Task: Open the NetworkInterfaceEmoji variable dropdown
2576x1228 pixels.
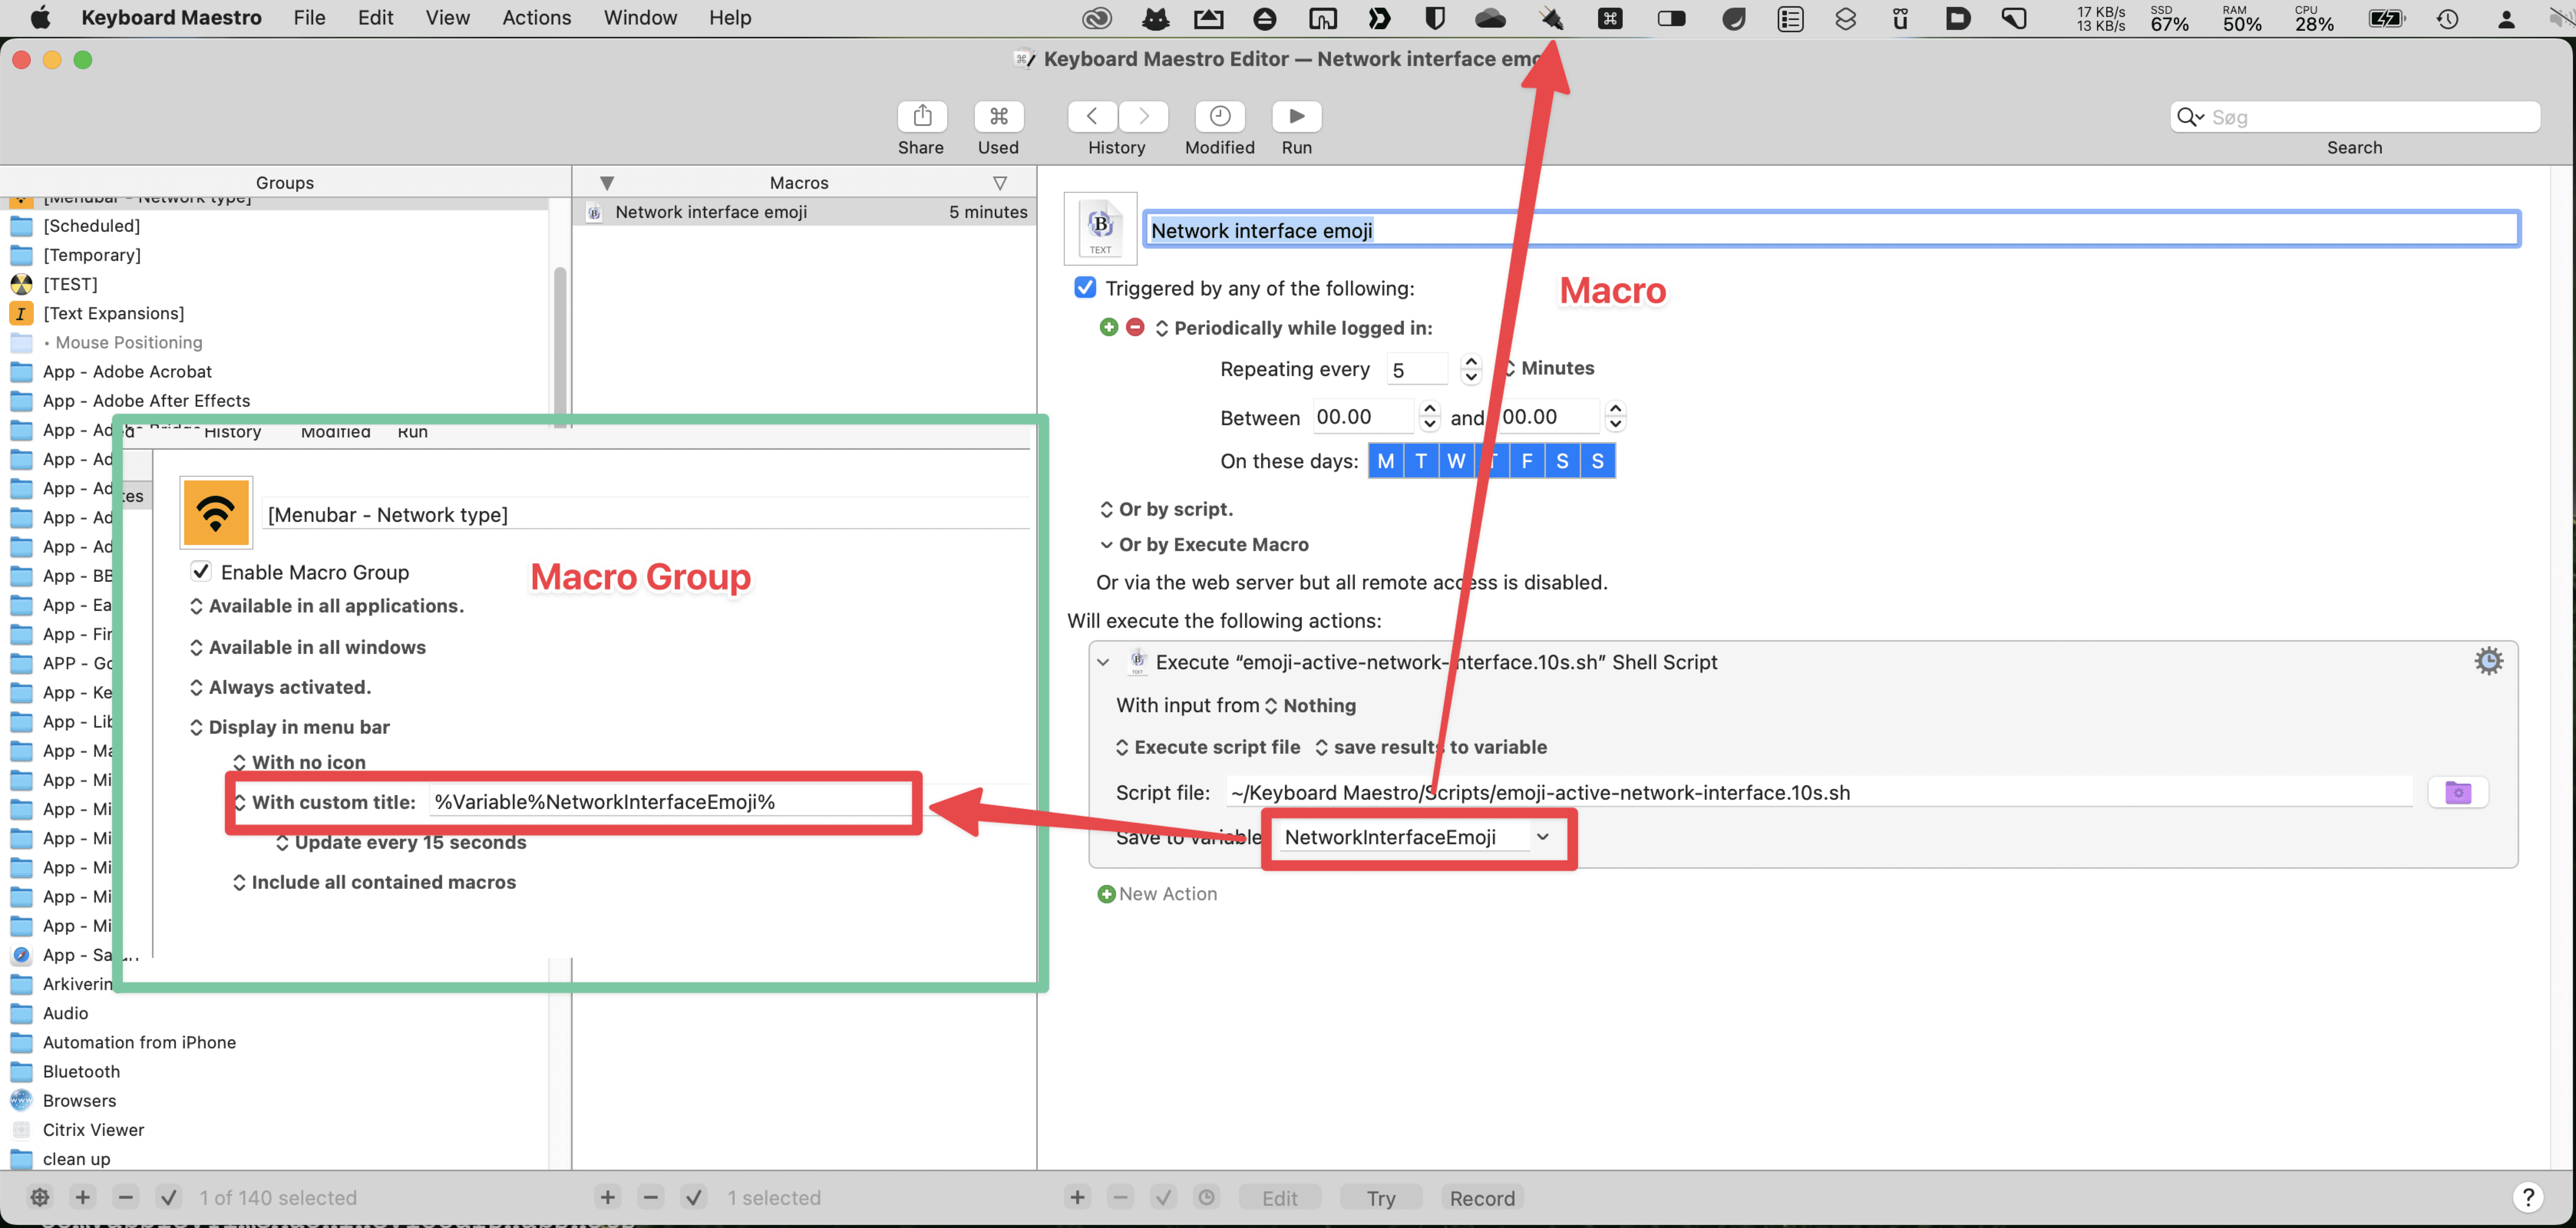Action: [x=1542, y=837]
